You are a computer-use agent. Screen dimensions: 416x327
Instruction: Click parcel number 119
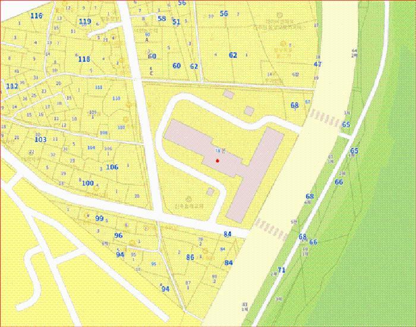85,21
